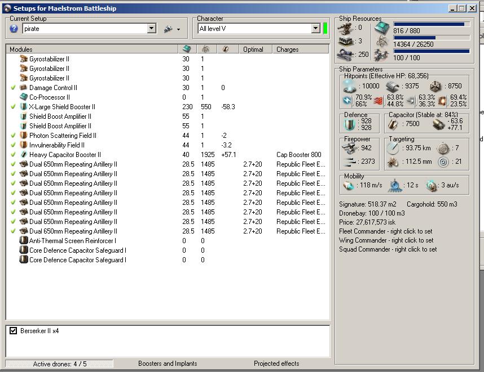This screenshot has width=484, height=372.
Task: Click the ship icon next to setup name
Action: tap(168, 29)
